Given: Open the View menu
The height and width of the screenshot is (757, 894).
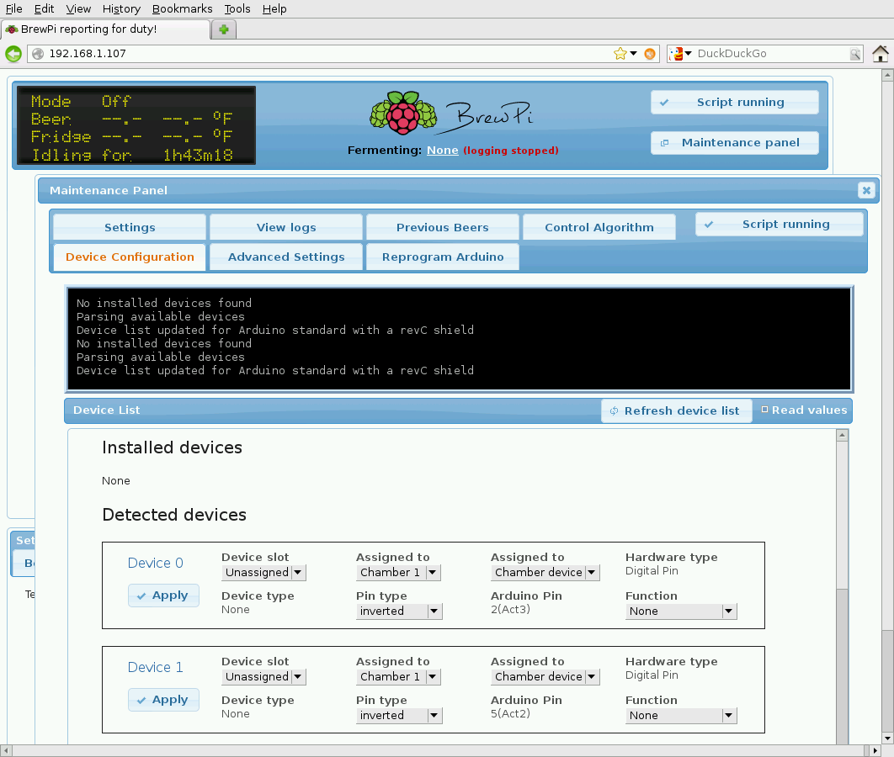Looking at the screenshot, I should pos(78,9).
